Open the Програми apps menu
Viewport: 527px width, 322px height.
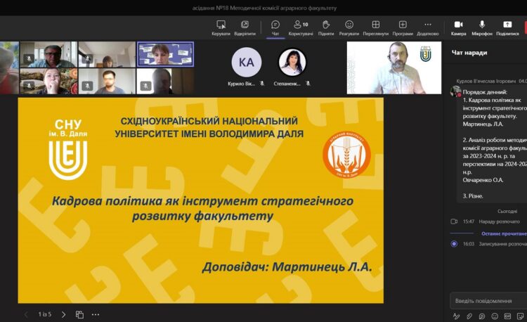click(403, 27)
